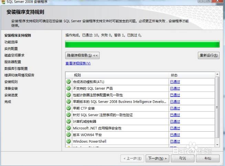Select the Windows PowerShell rule text

[89, 141]
